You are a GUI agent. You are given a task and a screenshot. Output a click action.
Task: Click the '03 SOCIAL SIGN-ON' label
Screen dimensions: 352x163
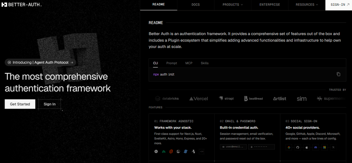(x=301, y=121)
